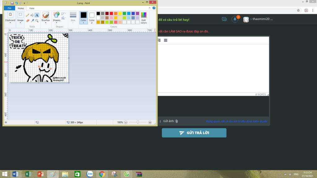Activate Color 1 foreground box
This screenshot has height=178, width=317.
coord(83,18)
